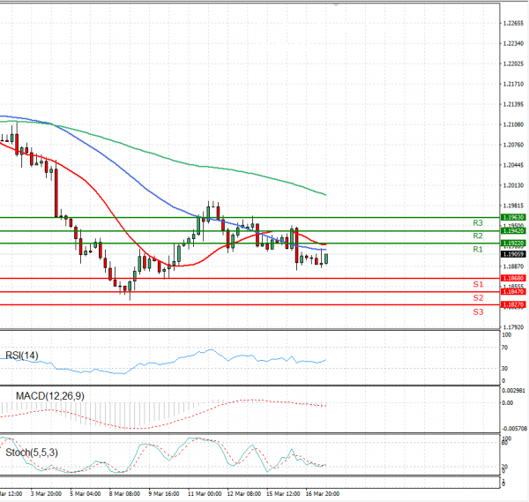529x502 pixels.
Task: Click the 15 Mar 12:00 time label
Action: 283,494
